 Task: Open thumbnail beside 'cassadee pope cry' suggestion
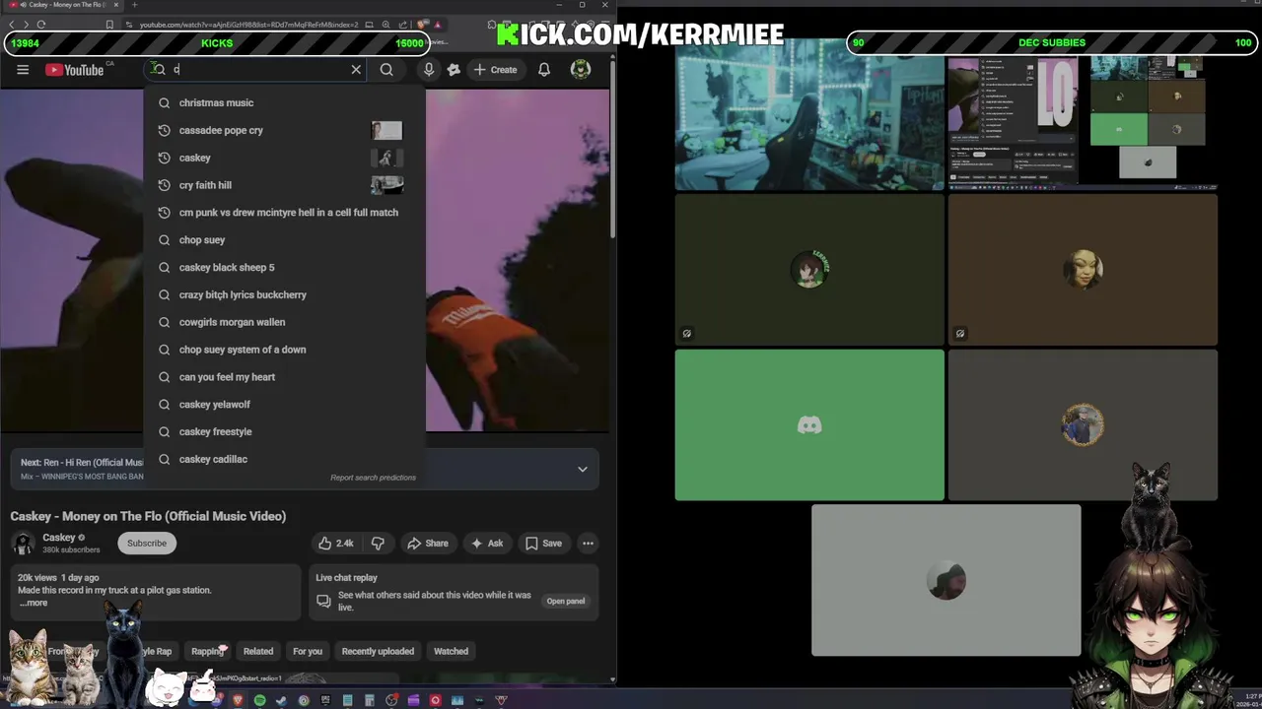click(x=386, y=130)
